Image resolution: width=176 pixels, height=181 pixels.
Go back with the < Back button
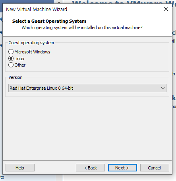[90, 168]
